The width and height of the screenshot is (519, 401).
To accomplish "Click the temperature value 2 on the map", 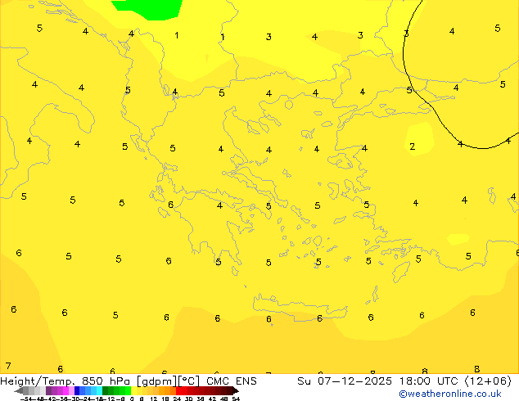I will tap(412, 147).
